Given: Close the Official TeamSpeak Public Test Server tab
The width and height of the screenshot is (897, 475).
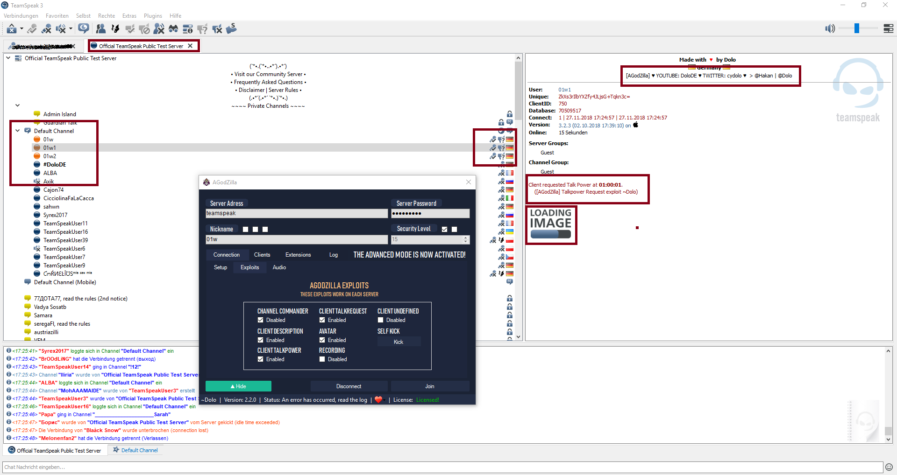Looking at the screenshot, I should tap(190, 46).
